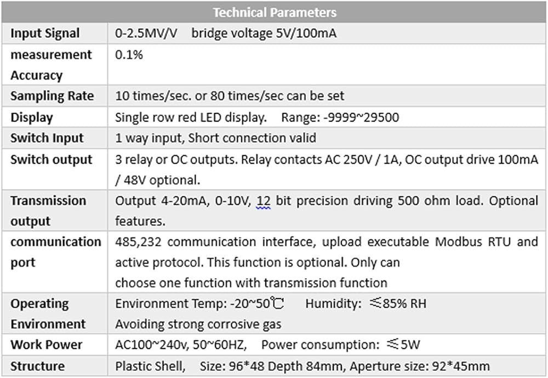This screenshot has width=548, height=378.
Task: Click the underlined 12 in bit precision
Action: pyautogui.click(x=264, y=201)
